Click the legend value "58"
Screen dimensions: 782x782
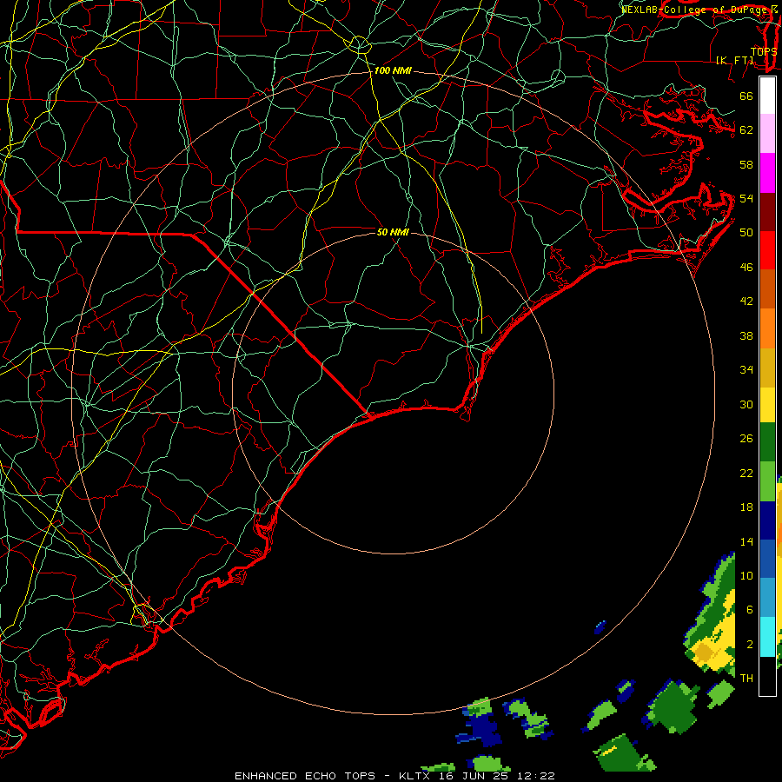tap(746, 164)
